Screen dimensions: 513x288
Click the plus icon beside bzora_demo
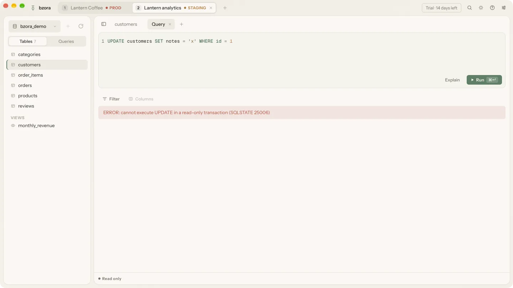click(68, 26)
